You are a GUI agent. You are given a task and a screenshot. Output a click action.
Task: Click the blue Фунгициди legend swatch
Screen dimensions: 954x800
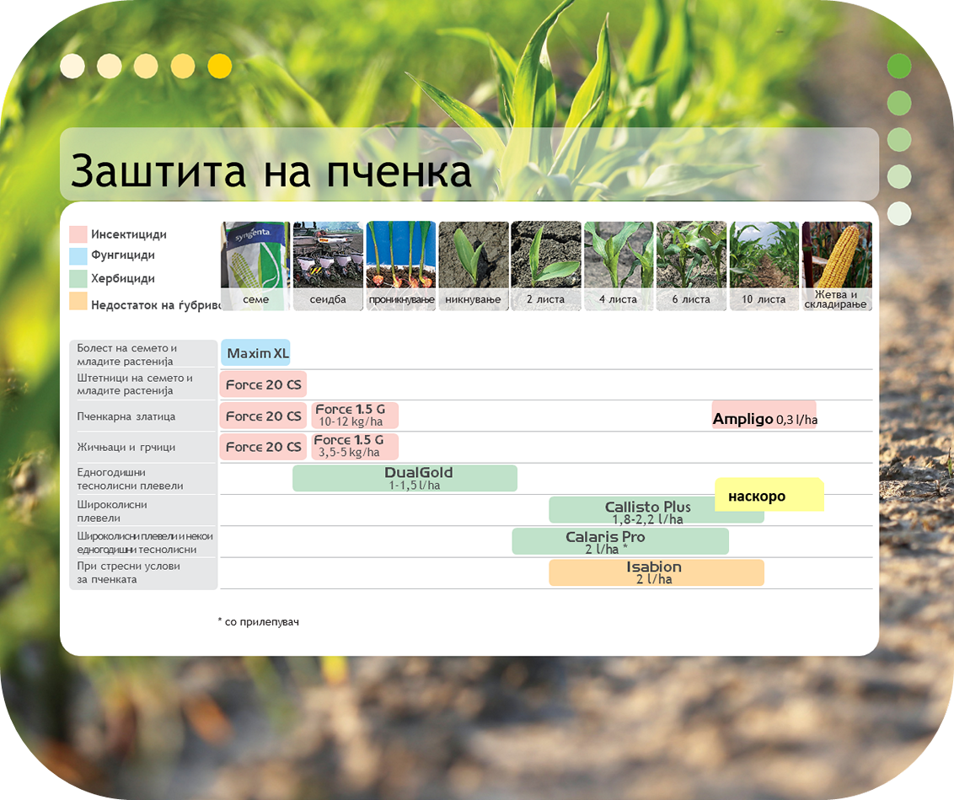click(78, 255)
